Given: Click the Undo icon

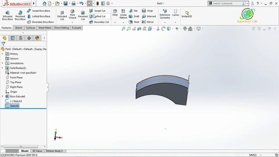Looking at the screenshot, I should click(82, 3).
